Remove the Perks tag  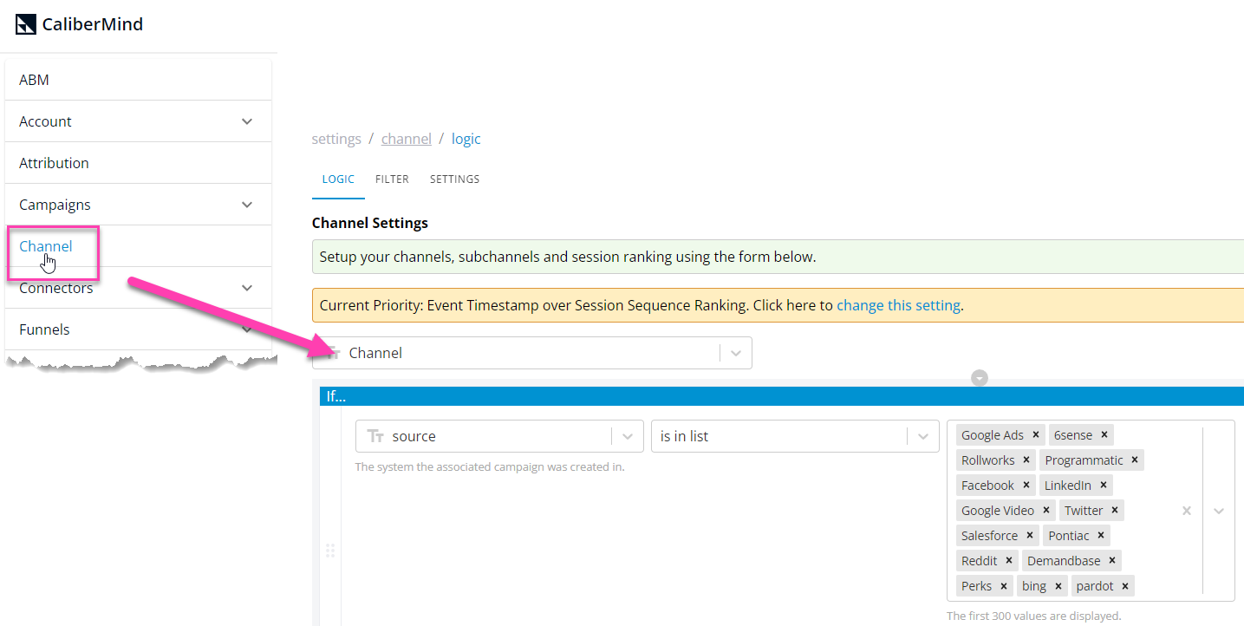1004,586
